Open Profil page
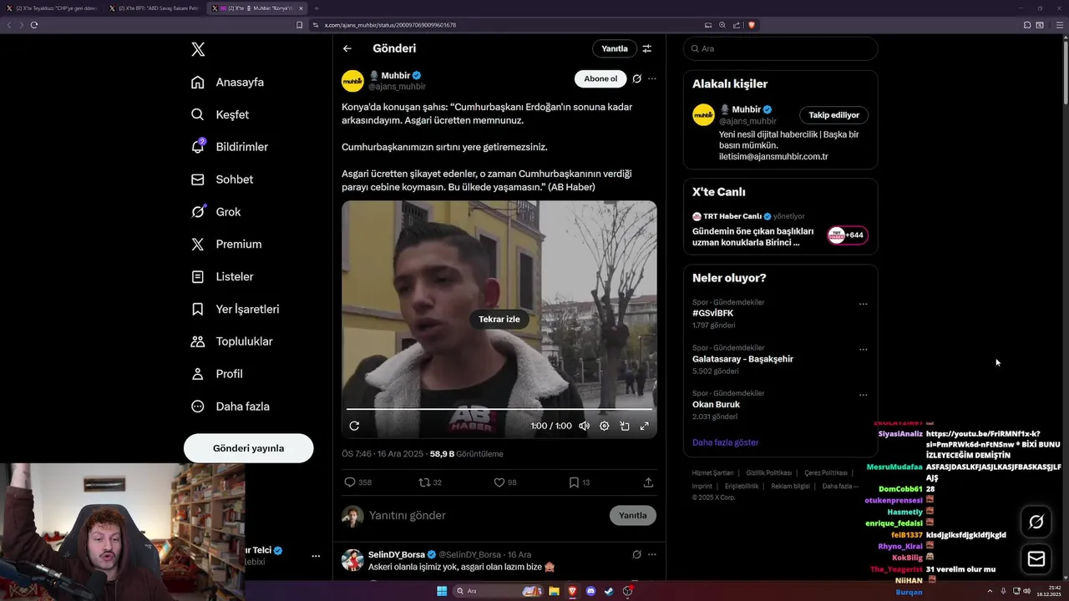Viewport: 1069px width, 601px height. (217, 374)
